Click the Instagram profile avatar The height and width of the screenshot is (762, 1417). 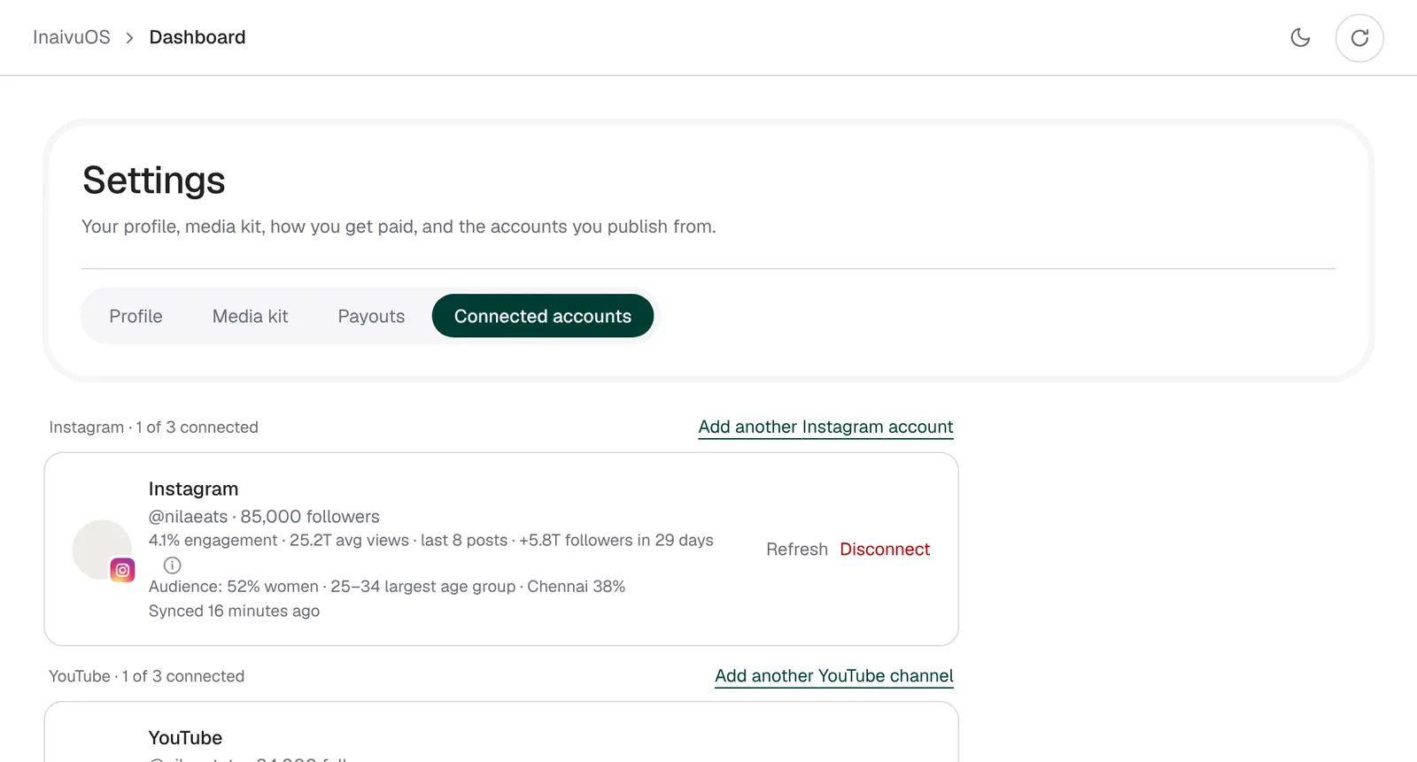tap(102, 550)
